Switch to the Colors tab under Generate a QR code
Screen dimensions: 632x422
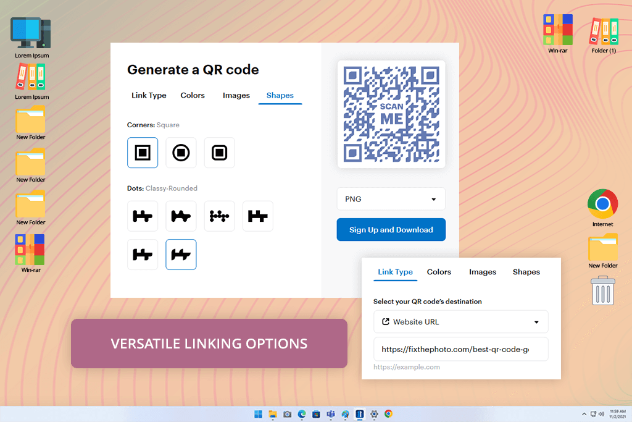coord(193,96)
